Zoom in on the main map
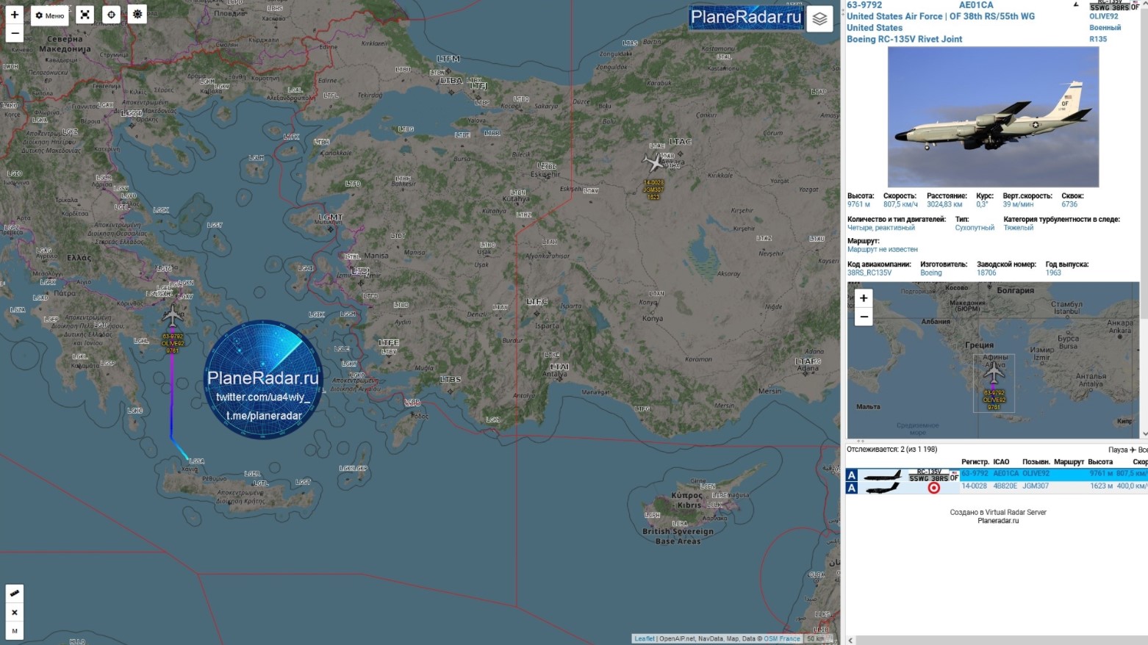Screen dimensions: 1148x645 tap(15, 15)
